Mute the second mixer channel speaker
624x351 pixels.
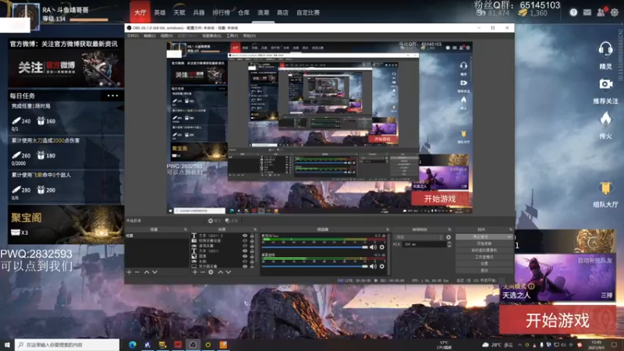(x=373, y=266)
